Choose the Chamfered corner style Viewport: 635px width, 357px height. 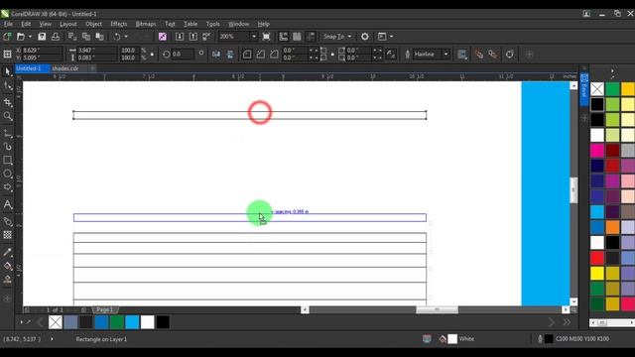coord(274,54)
